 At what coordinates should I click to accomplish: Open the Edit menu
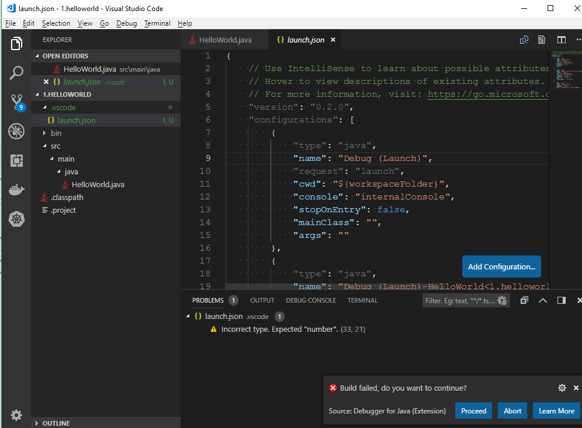[x=29, y=23]
